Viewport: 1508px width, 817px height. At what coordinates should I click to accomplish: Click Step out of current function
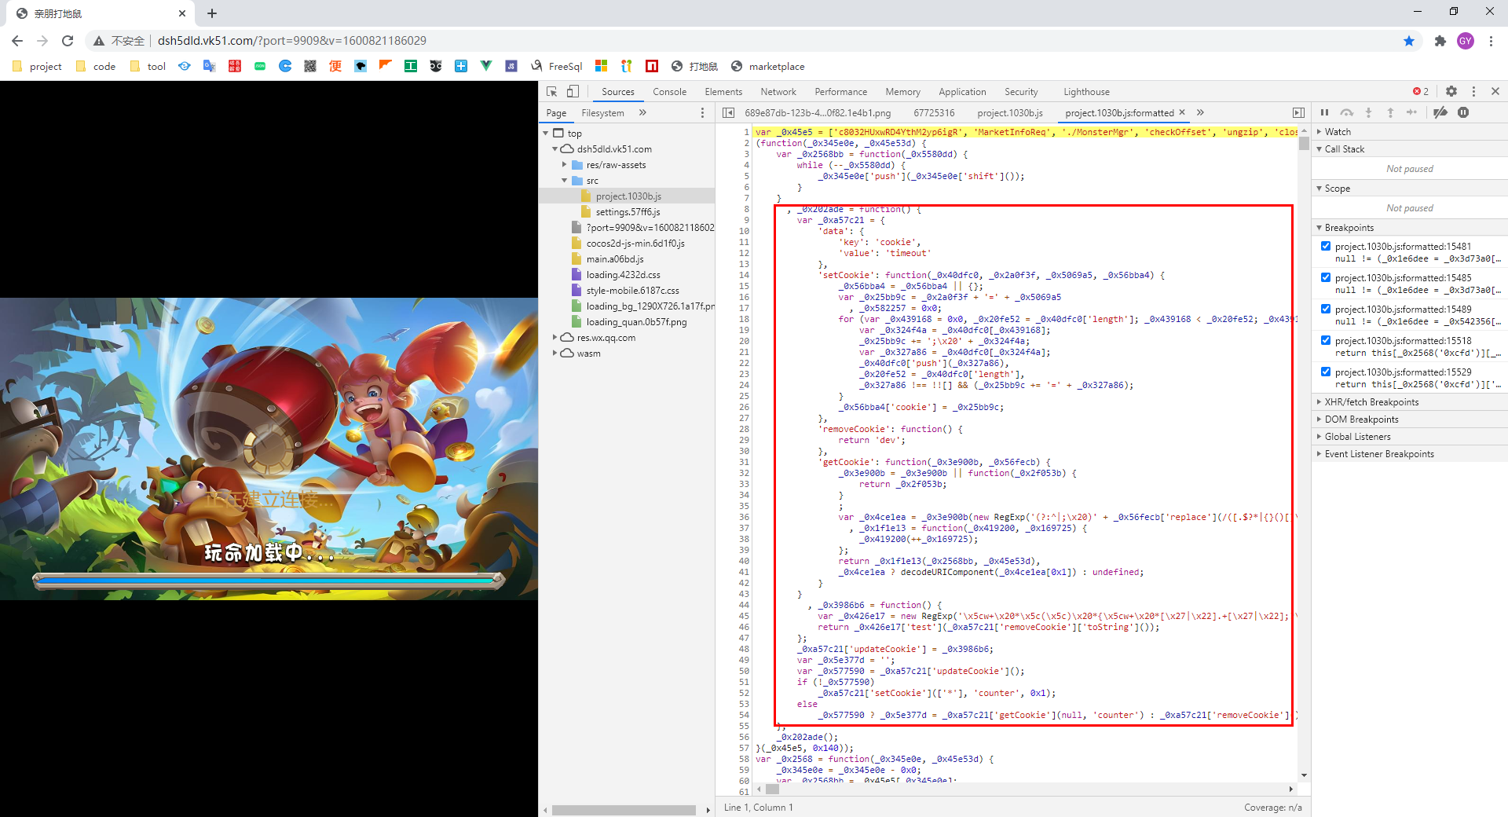(1390, 112)
